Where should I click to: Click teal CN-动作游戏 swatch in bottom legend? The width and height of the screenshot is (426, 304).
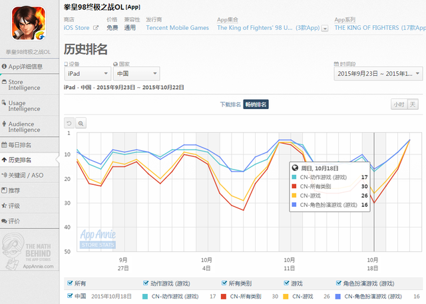pos(145,297)
